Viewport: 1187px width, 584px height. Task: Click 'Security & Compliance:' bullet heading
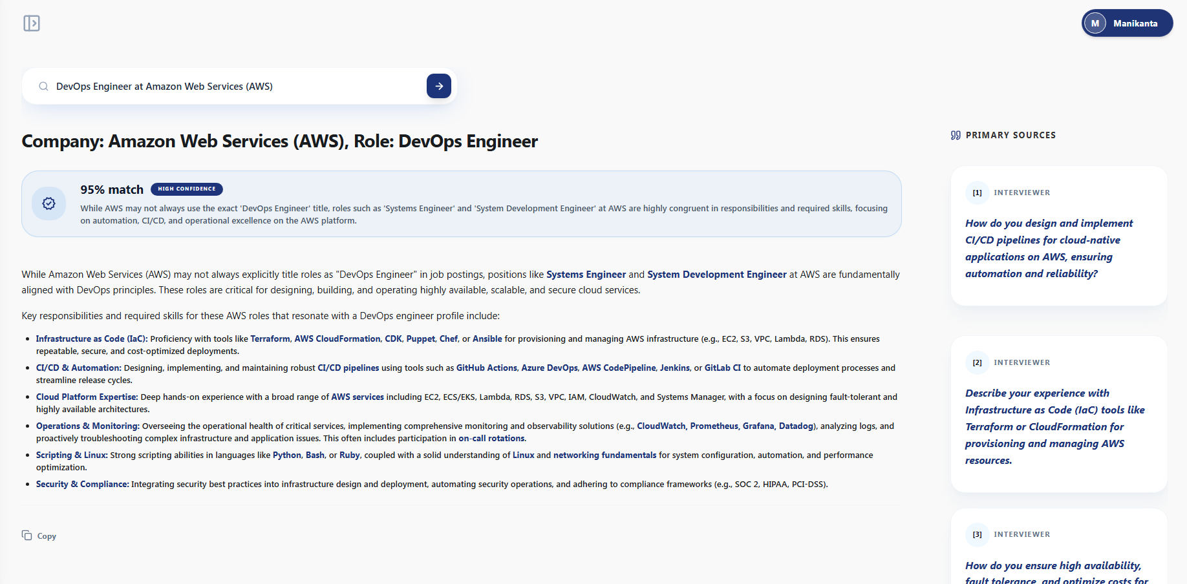tap(83, 484)
